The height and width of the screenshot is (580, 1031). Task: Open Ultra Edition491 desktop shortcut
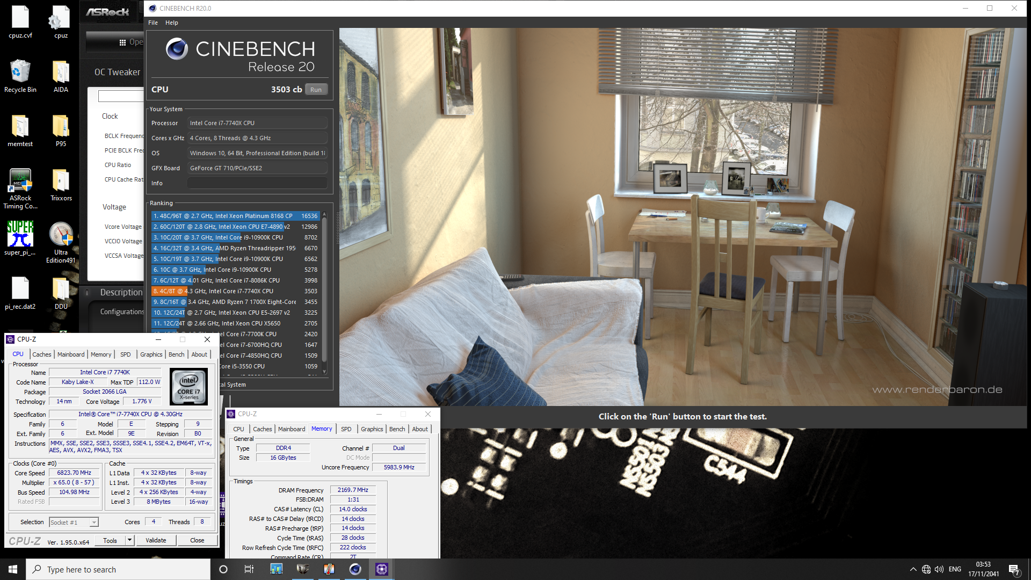(x=61, y=242)
